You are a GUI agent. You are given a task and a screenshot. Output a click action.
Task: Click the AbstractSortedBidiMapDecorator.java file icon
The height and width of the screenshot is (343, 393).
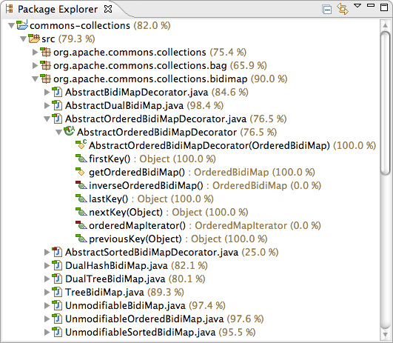tap(57, 252)
